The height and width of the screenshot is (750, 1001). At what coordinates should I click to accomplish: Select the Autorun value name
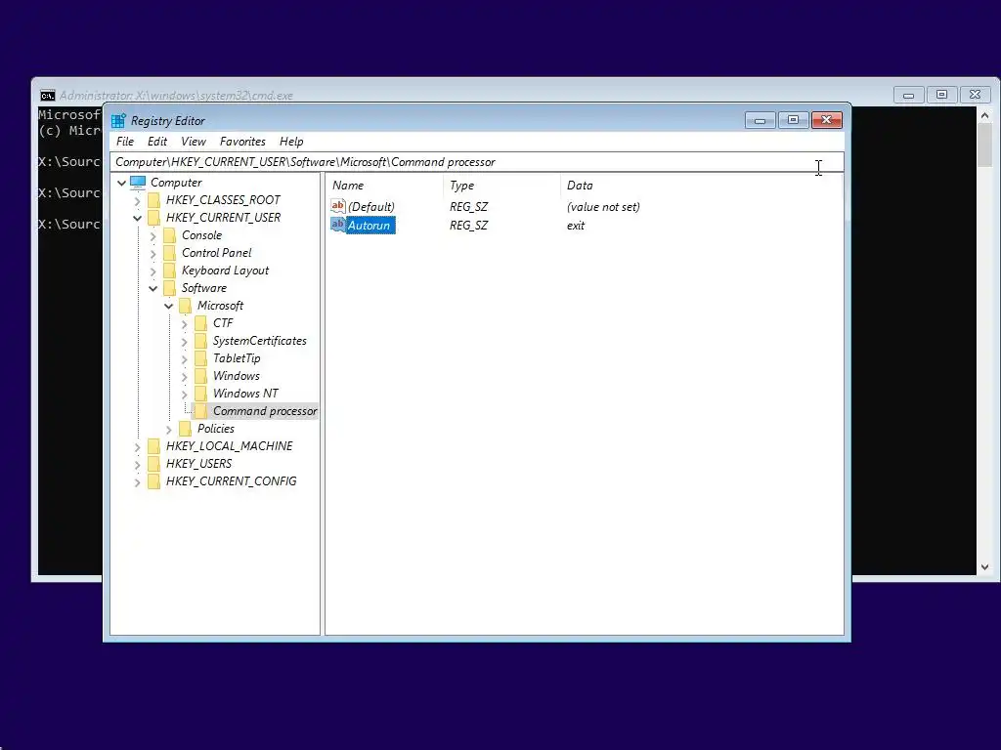pyautogui.click(x=369, y=226)
